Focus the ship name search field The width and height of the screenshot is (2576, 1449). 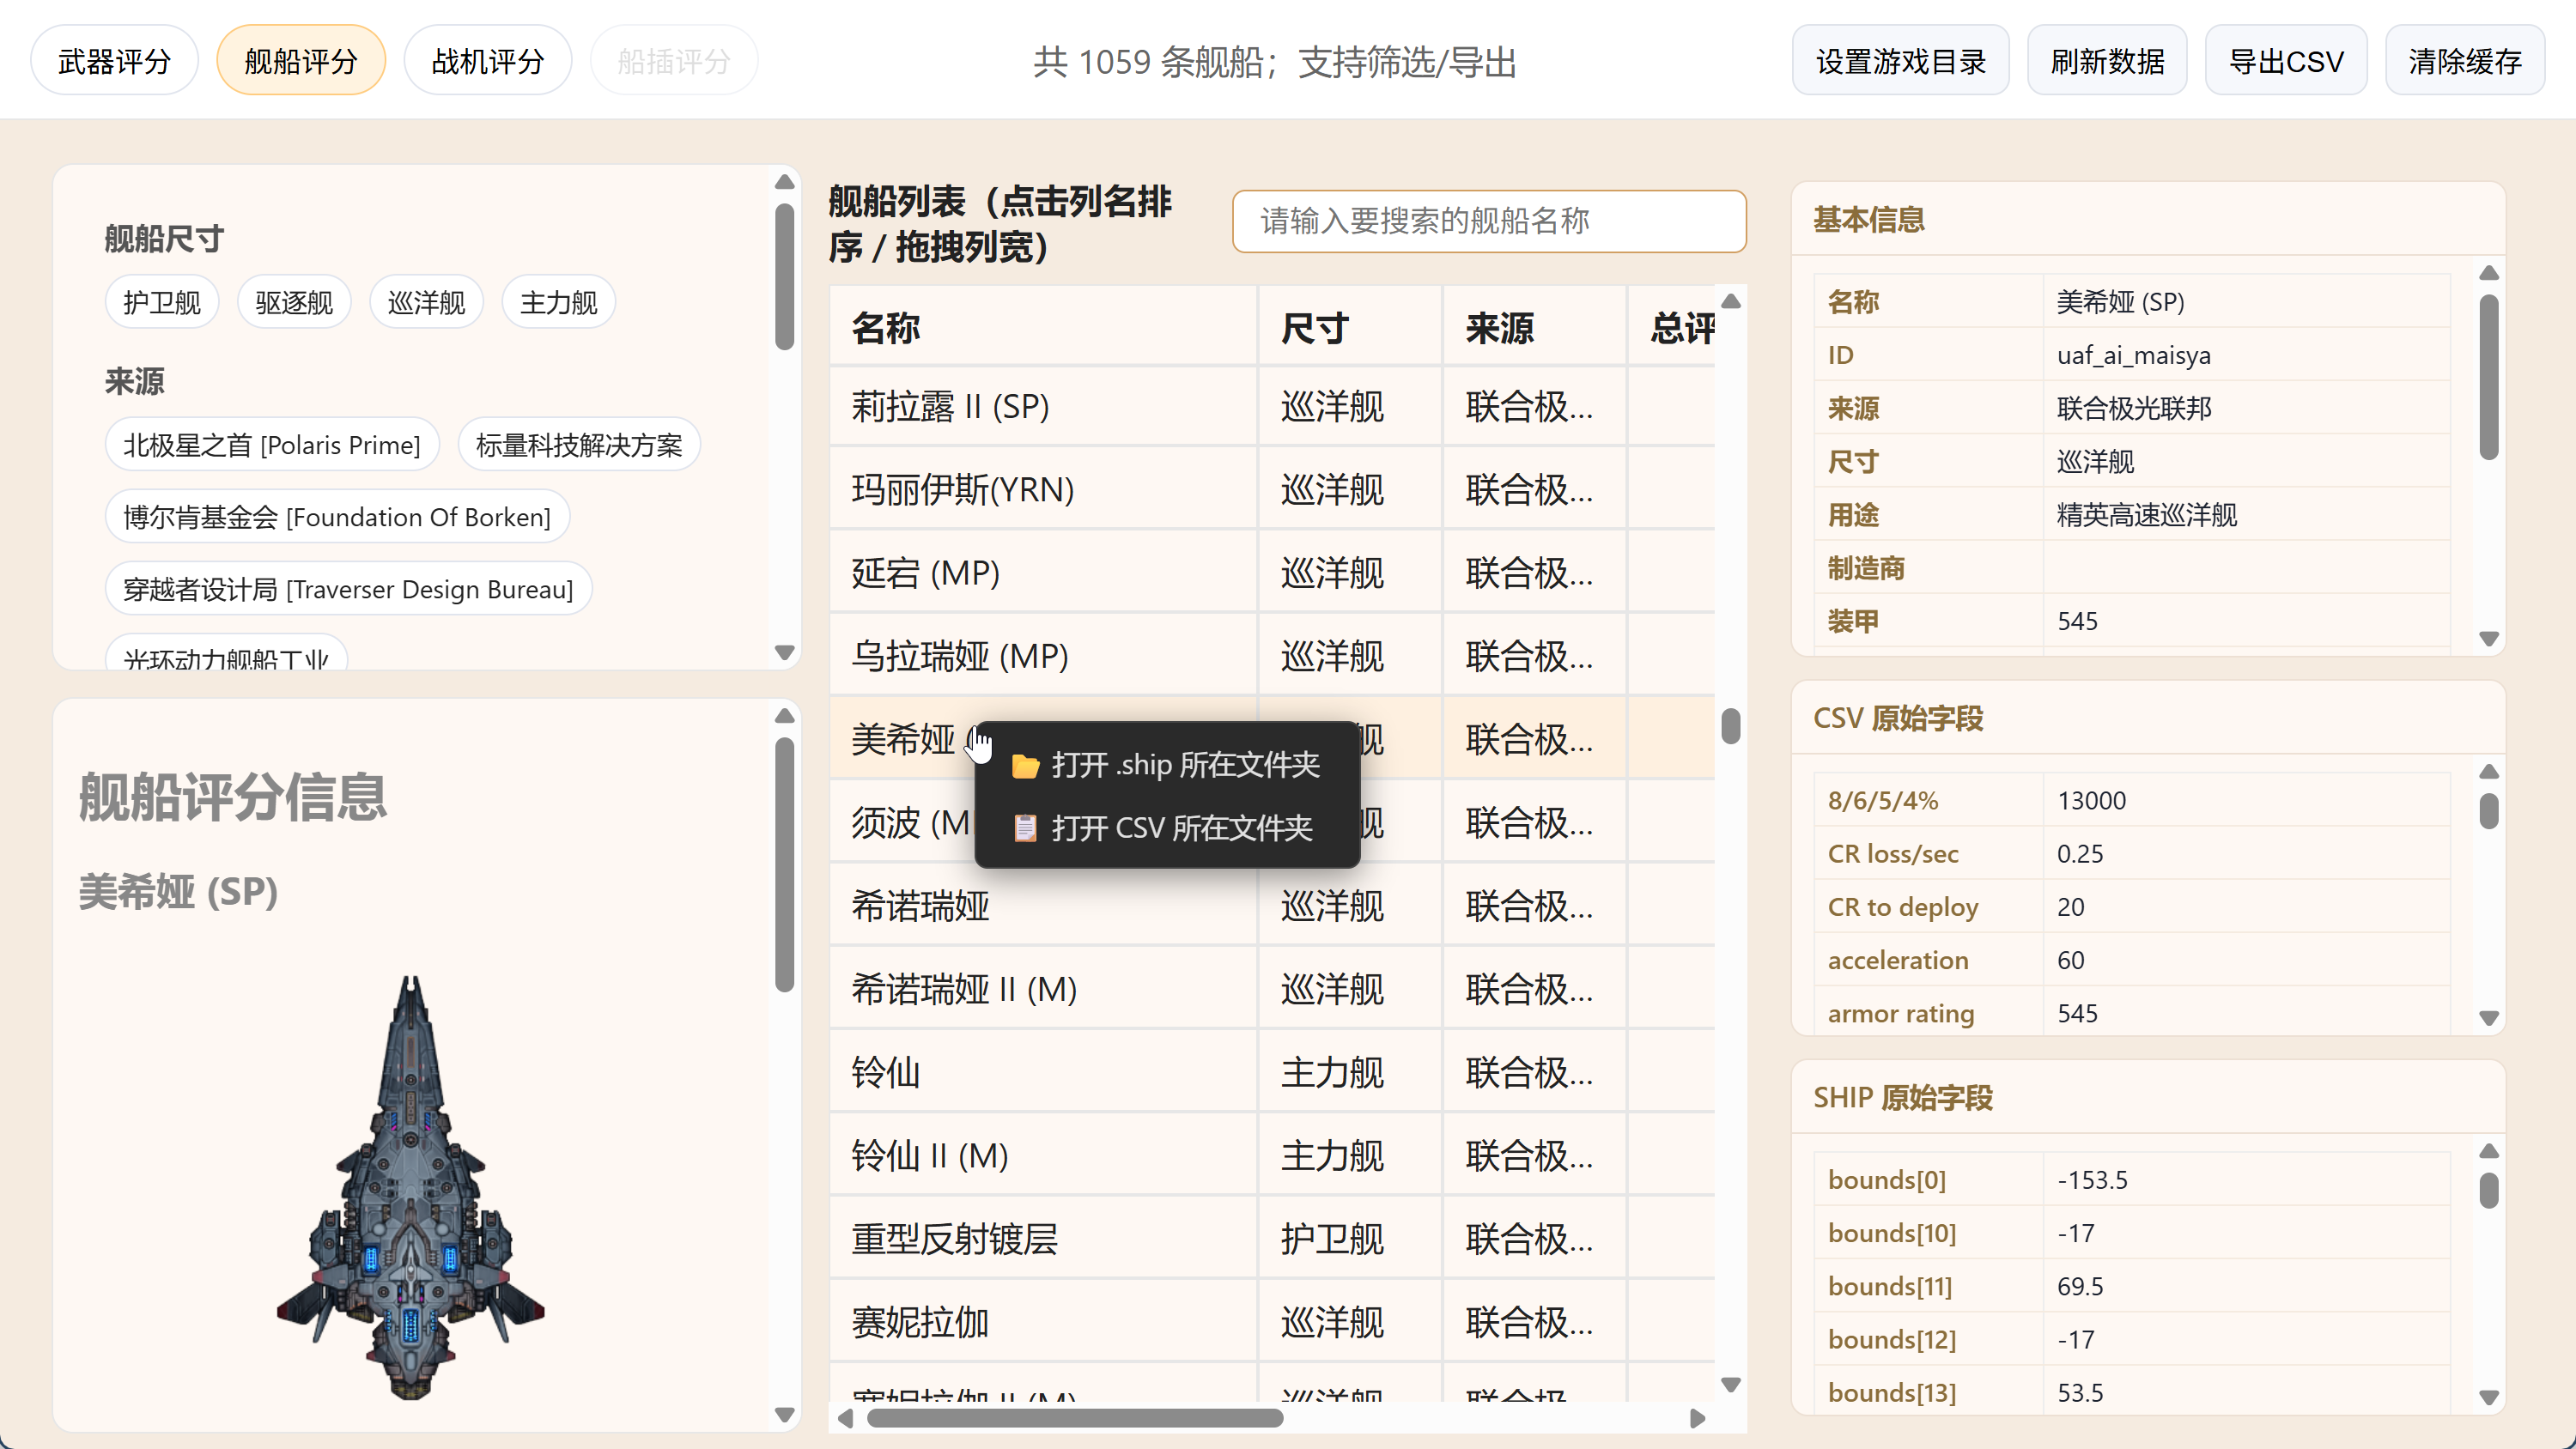[1488, 221]
